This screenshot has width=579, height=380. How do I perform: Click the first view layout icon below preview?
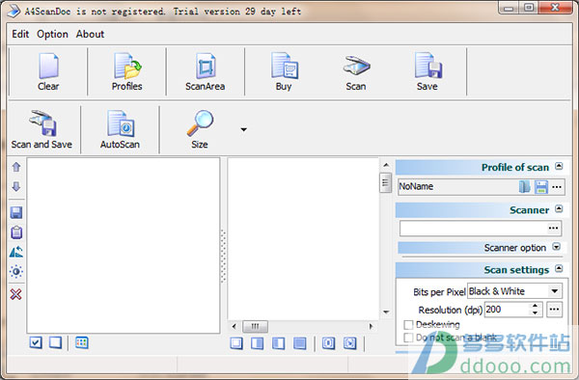236,343
